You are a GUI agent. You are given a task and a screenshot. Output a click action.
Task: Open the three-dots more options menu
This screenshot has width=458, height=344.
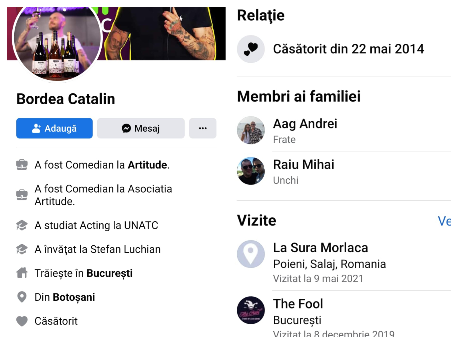point(203,128)
